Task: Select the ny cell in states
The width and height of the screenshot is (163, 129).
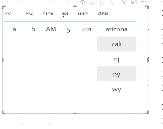Action: point(117,74)
